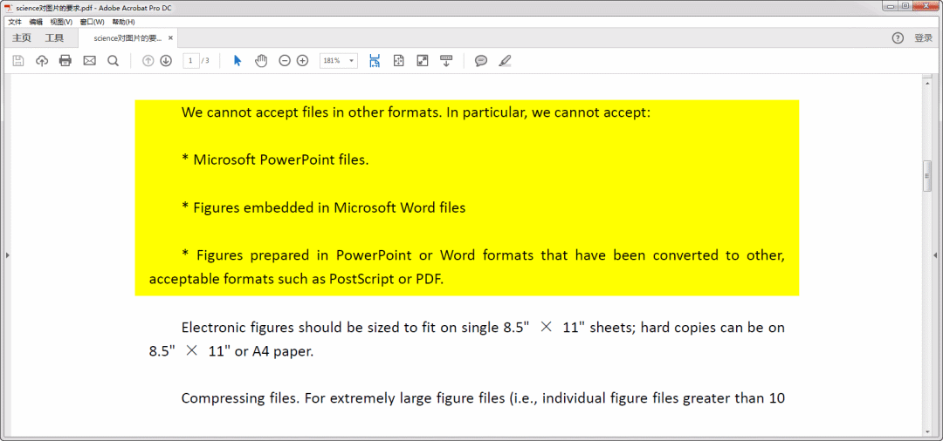Open the Find text magnifier icon

[x=113, y=61]
